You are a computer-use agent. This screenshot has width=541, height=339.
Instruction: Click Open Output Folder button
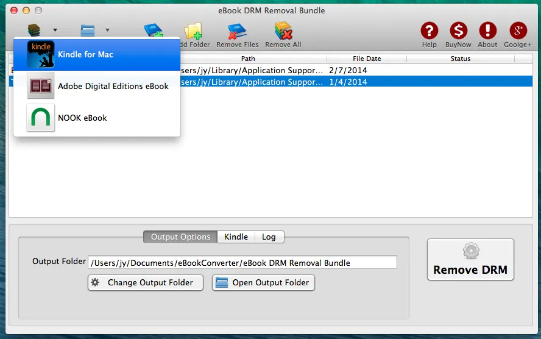(x=263, y=283)
